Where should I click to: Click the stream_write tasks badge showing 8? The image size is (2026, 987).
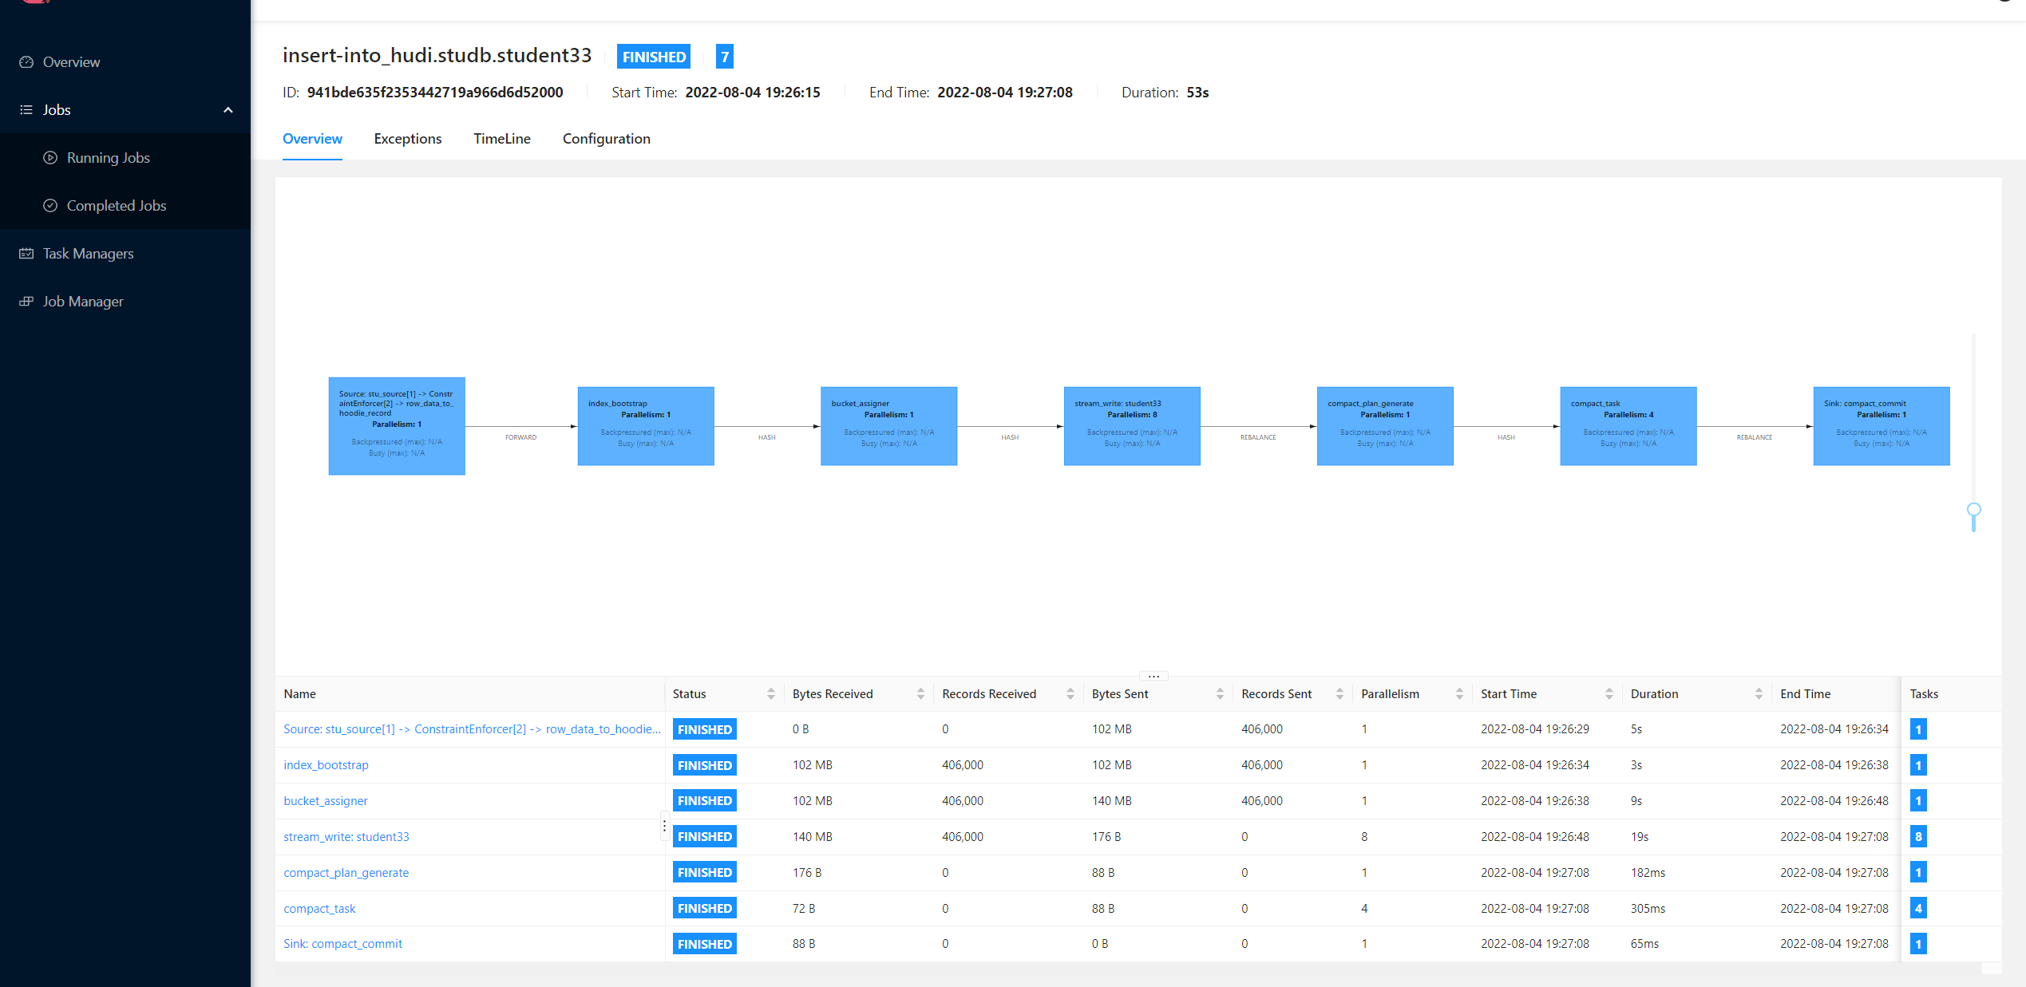(1917, 836)
